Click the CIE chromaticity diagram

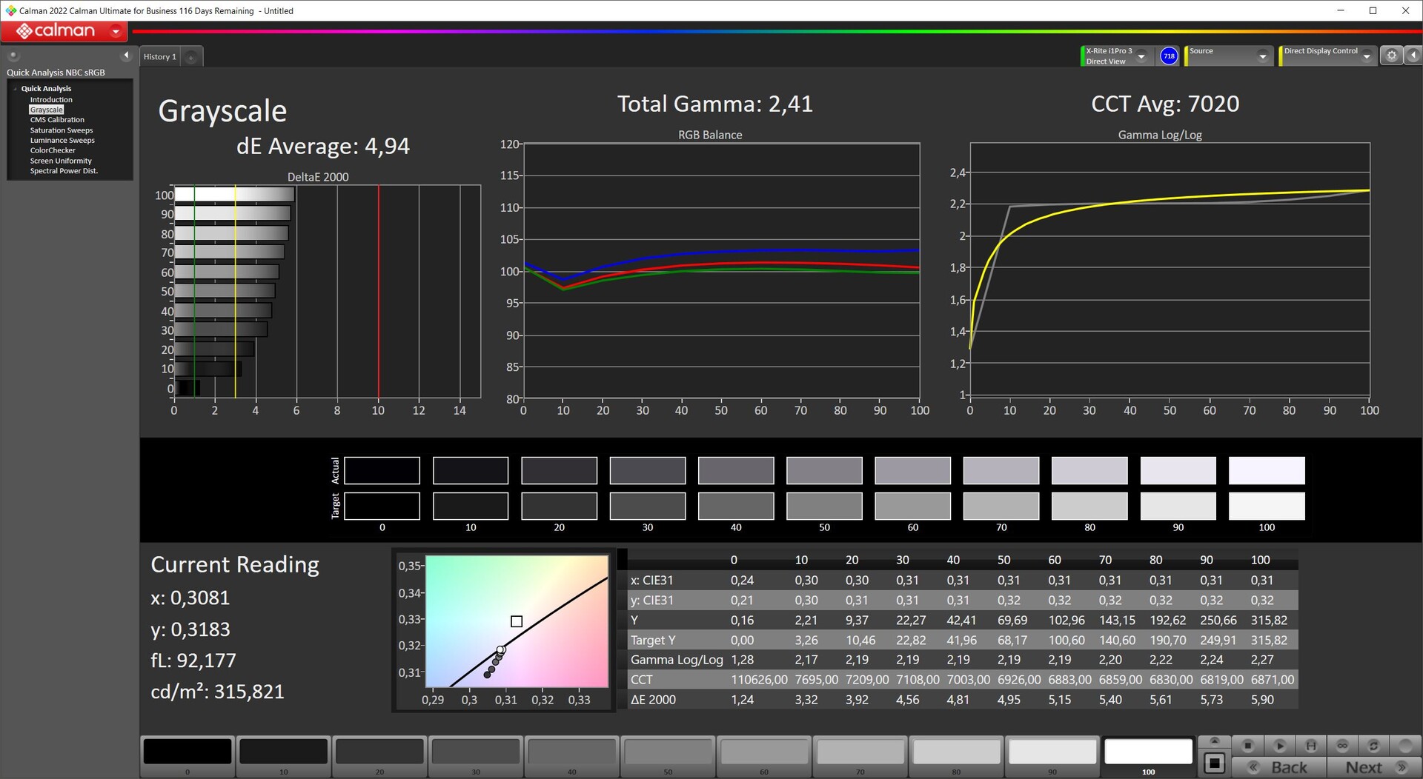tap(517, 621)
